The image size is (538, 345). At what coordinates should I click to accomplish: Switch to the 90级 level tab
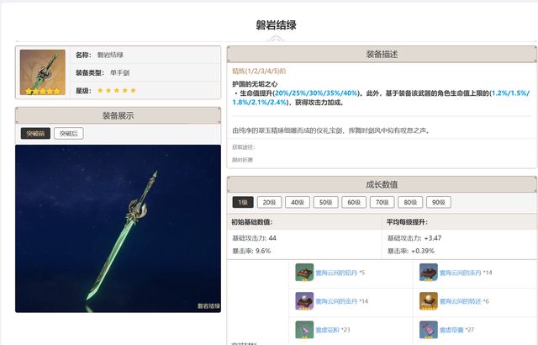click(x=439, y=202)
